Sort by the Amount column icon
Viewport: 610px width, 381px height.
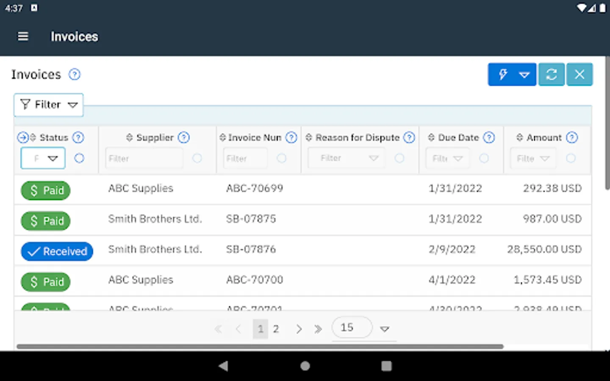coord(519,138)
